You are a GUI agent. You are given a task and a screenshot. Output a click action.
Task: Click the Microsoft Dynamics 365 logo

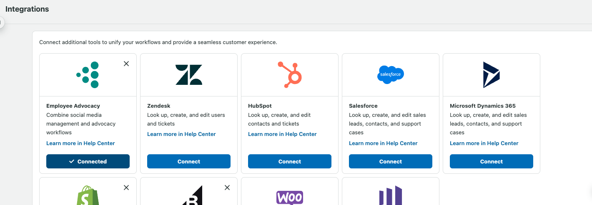tap(491, 75)
